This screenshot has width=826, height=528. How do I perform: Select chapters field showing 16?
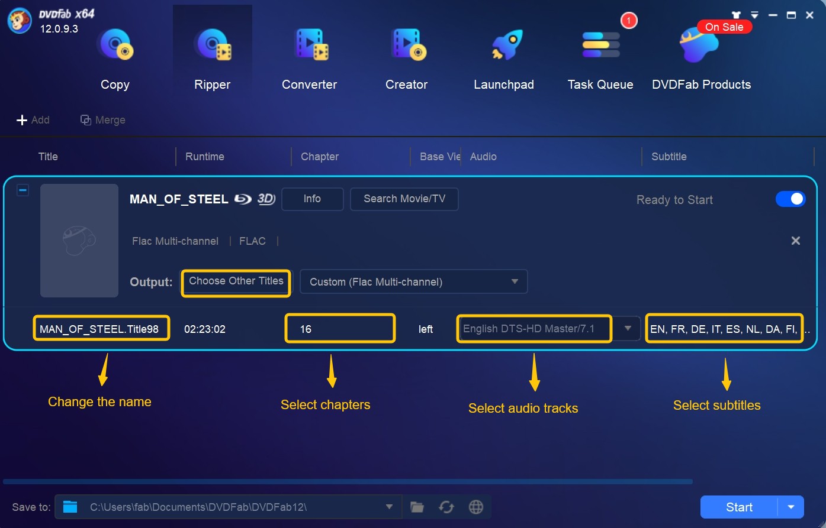click(x=340, y=328)
